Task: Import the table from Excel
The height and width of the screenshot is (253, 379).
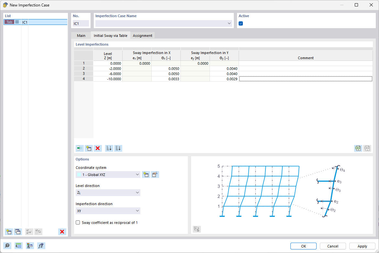Action: [x=367, y=148]
